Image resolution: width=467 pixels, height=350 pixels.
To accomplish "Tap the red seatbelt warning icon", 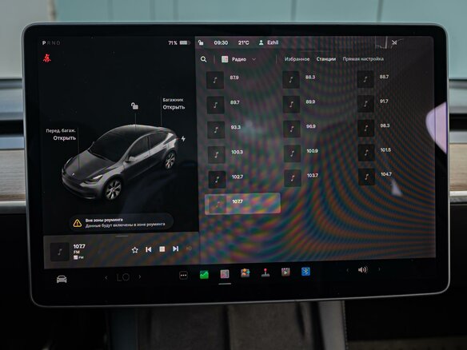I will point(46,58).
